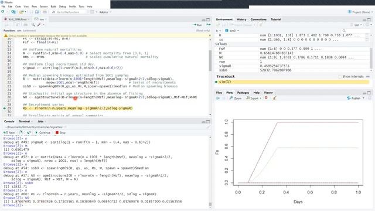Open the Addins dropdown

(x=105, y=12)
